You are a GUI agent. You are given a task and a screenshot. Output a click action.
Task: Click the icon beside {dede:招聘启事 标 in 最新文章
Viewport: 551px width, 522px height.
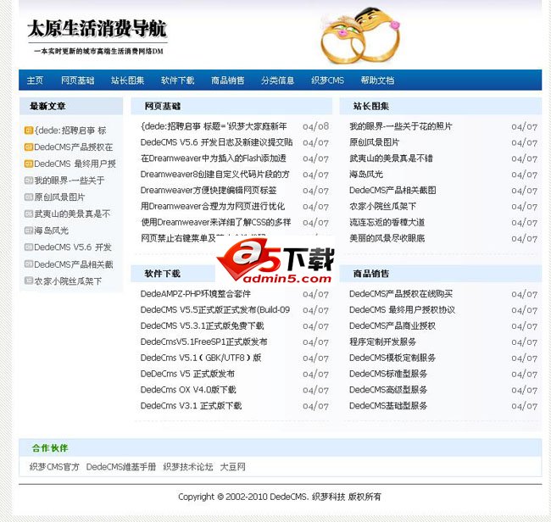[29, 130]
